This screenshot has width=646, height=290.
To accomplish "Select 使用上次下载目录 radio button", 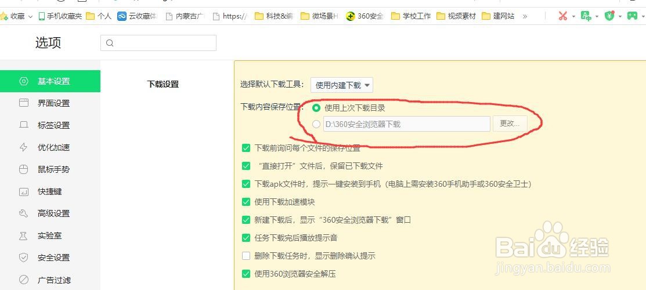I will pyautogui.click(x=316, y=108).
